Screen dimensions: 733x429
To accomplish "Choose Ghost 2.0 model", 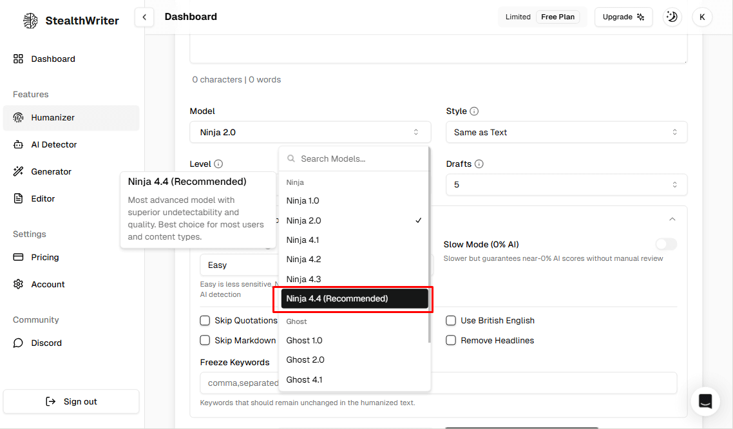I will tap(354, 360).
